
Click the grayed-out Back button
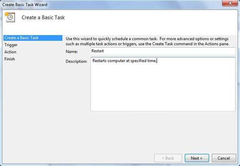pyautogui.click(x=168, y=158)
